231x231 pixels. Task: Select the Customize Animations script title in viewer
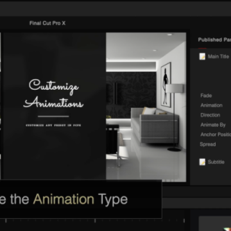click(53, 94)
